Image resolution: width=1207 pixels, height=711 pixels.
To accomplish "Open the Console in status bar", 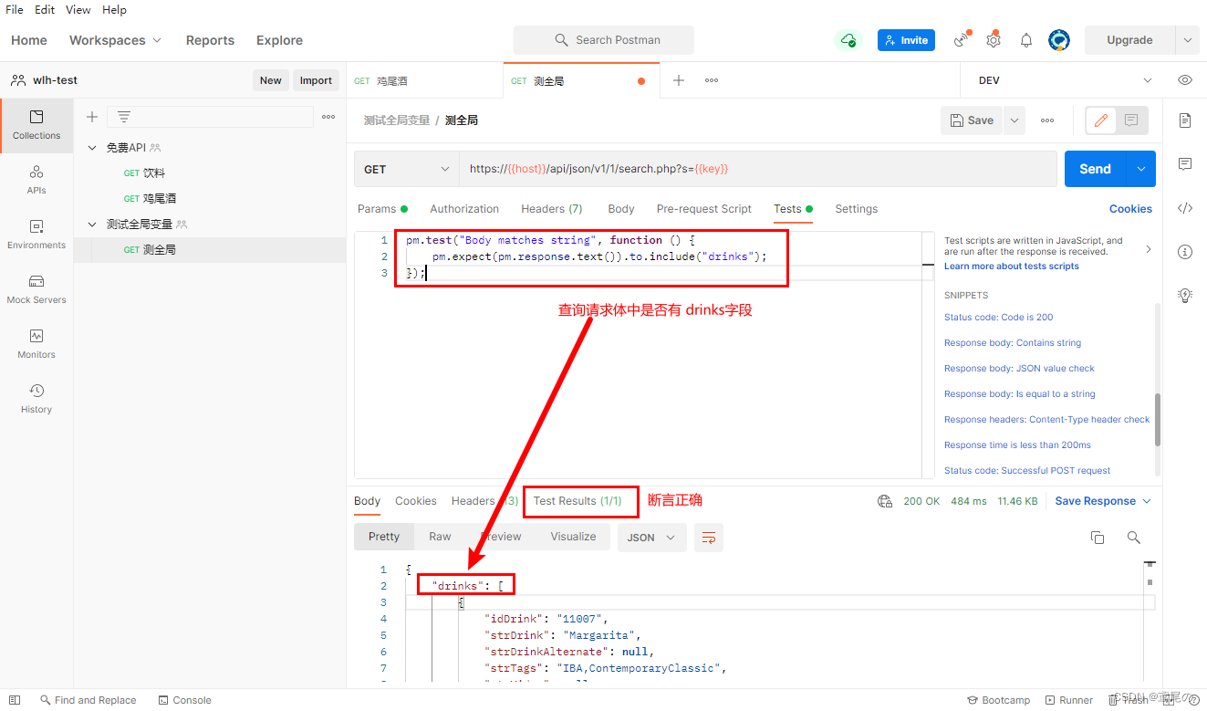I will [x=185, y=700].
